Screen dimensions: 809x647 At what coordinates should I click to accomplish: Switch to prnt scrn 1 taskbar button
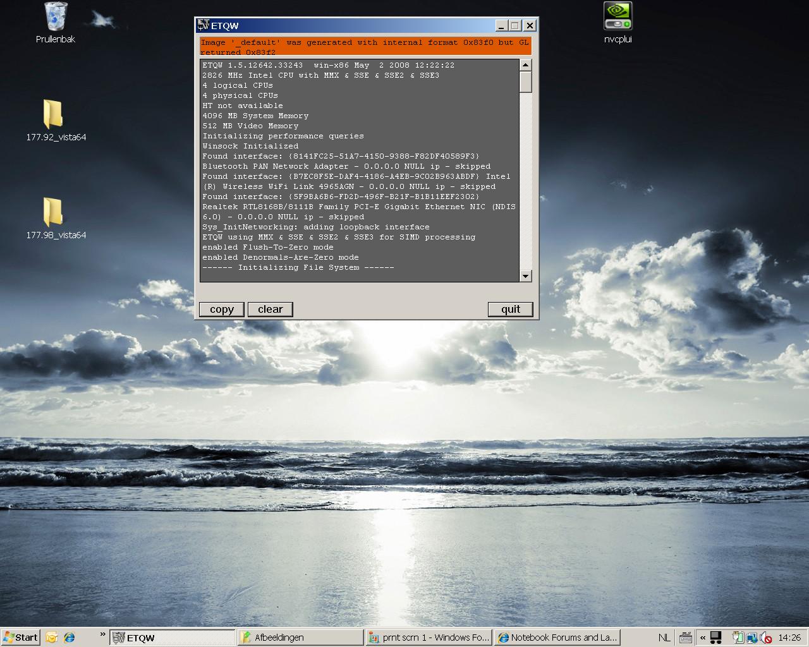(x=429, y=638)
